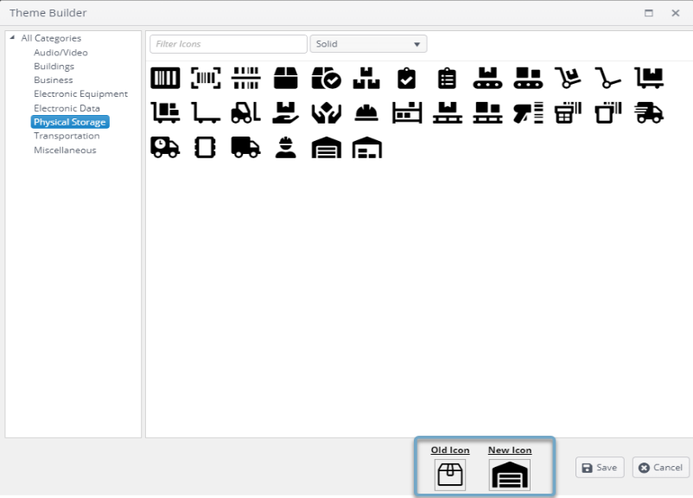The height and width of the screenshot is (498, 693).
Task: Select the fast shipping truck icon
Action: pos(649,112)
